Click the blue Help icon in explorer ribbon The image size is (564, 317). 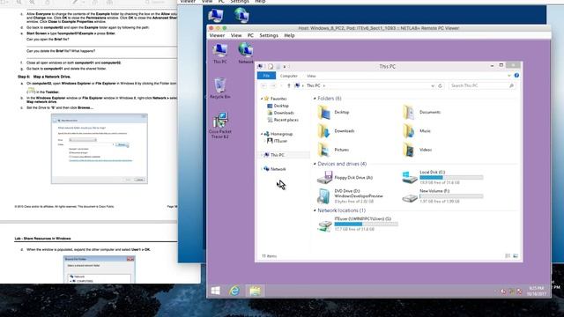pyautogui.click(x=516, y=76)
